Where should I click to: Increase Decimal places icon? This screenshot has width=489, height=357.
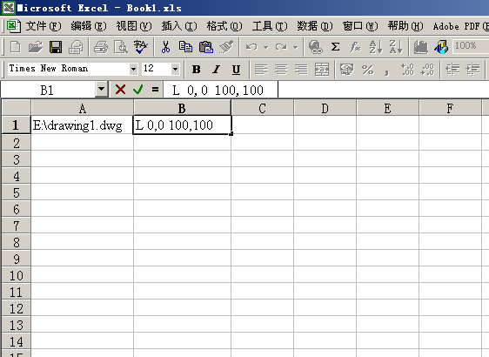pyautogui.click(x=407, y=70)
